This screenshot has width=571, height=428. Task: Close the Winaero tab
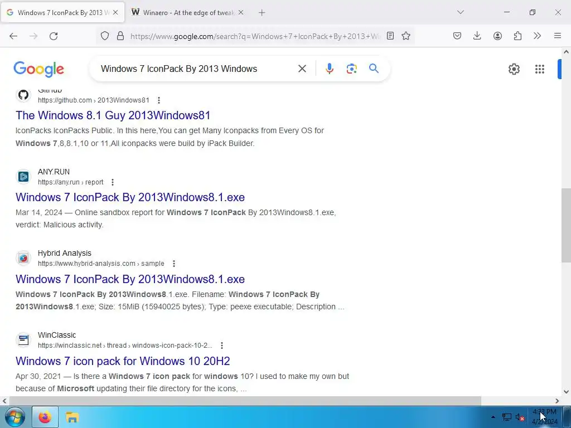[x=241, y=12]
